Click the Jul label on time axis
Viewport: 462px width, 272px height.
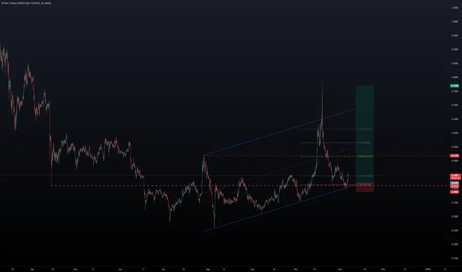[163, 269]
